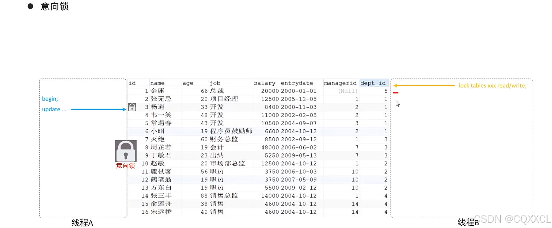552x228 pixels.
Task: Select the name cell 张三丰
Action: (161, 196)
